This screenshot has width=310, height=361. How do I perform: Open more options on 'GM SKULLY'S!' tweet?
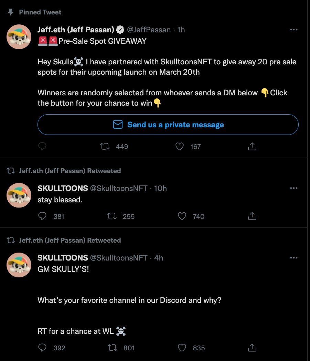pos(293,258)
